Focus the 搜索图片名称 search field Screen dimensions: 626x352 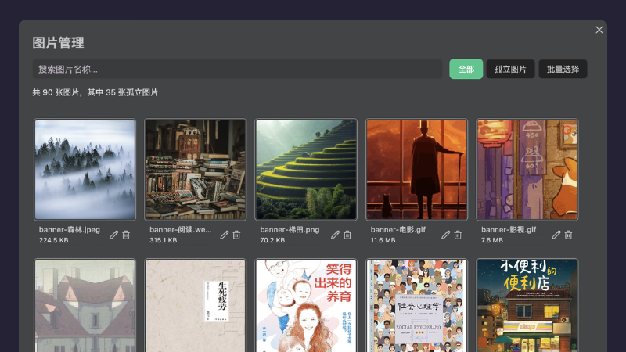[238, 69]
